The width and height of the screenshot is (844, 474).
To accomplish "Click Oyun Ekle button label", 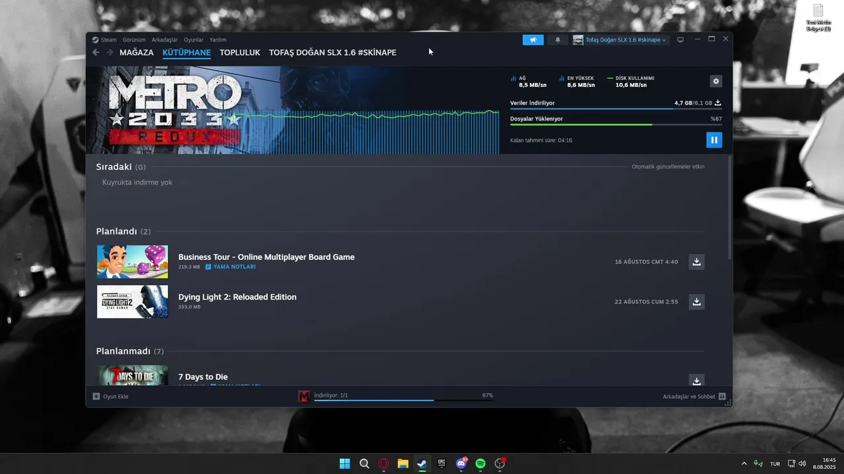I will (x=115, y=396).
